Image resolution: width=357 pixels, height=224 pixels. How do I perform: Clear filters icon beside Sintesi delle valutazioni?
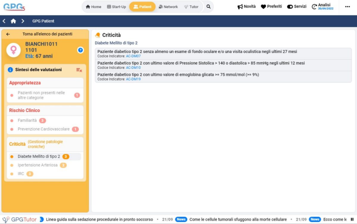(79, 70)
